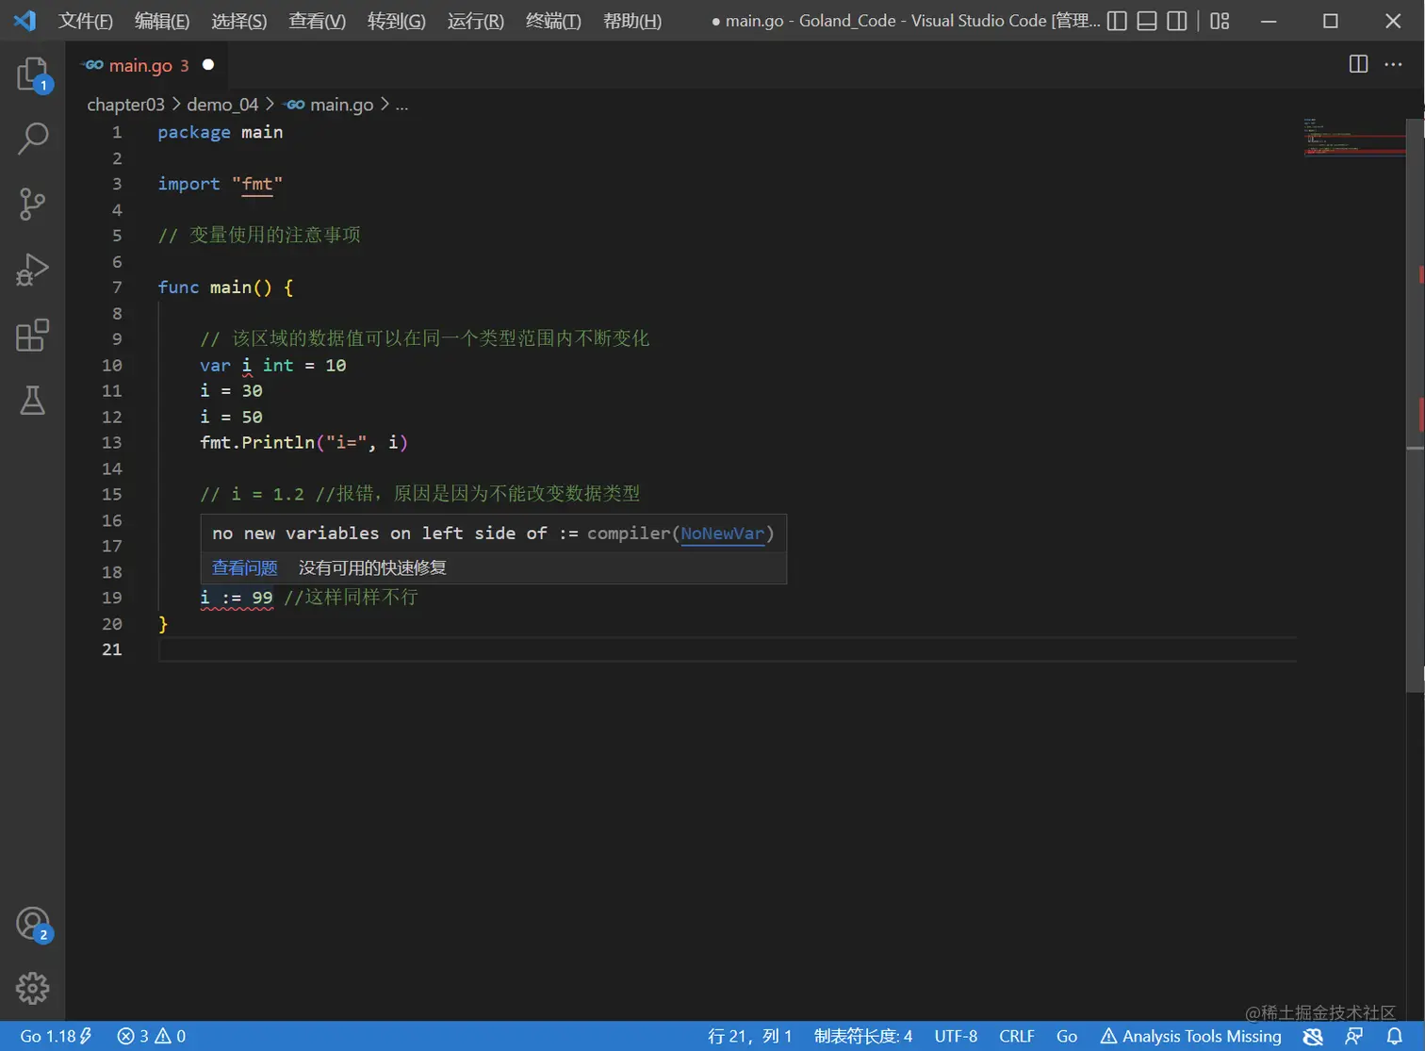Image resolution: width=1425 pixels, height=1051 pixels.
Task: Open the 转到(G) menu
Action: 397,21
